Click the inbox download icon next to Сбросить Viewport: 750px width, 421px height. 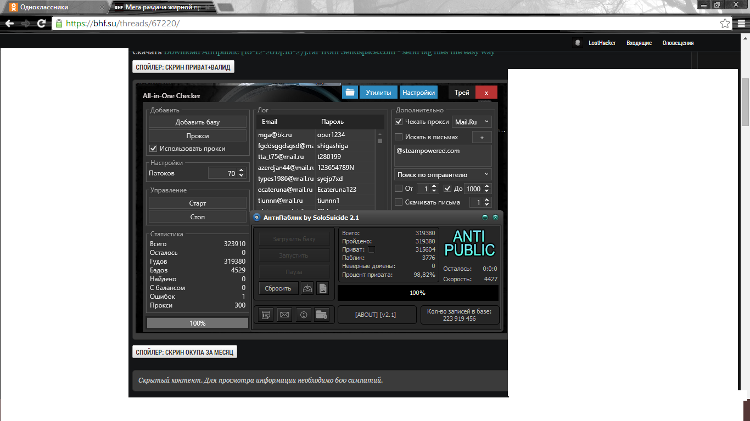pos(307,288)
